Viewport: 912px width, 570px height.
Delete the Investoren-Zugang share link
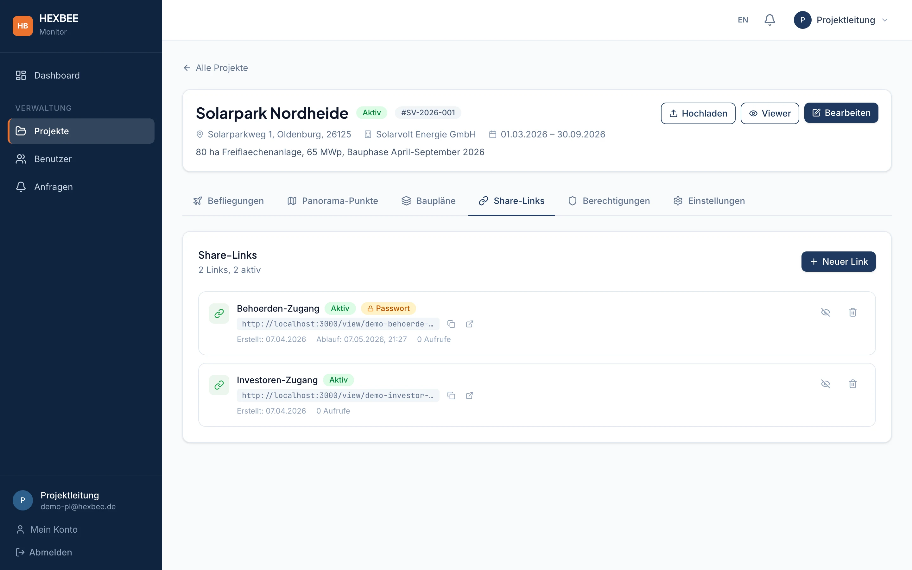pos(852,384)
